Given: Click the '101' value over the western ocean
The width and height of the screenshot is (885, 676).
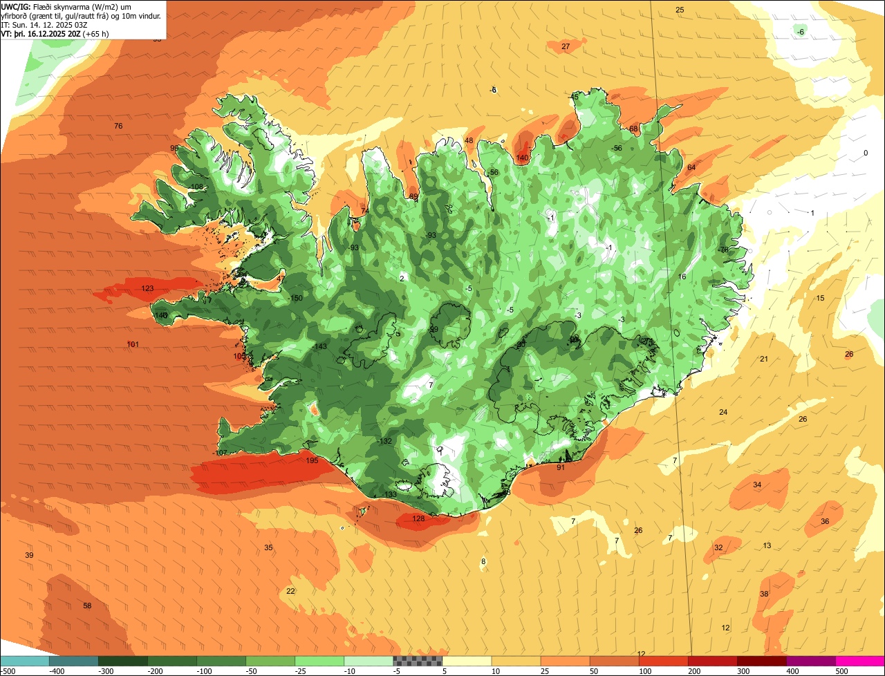Looking at the screenshot, I should coord(133,344).
